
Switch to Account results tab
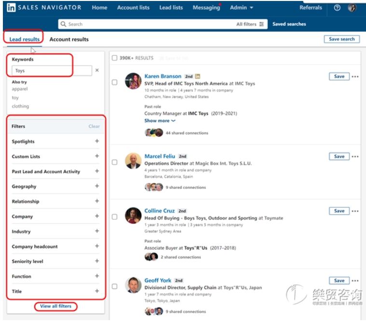[x=69, y=39]
